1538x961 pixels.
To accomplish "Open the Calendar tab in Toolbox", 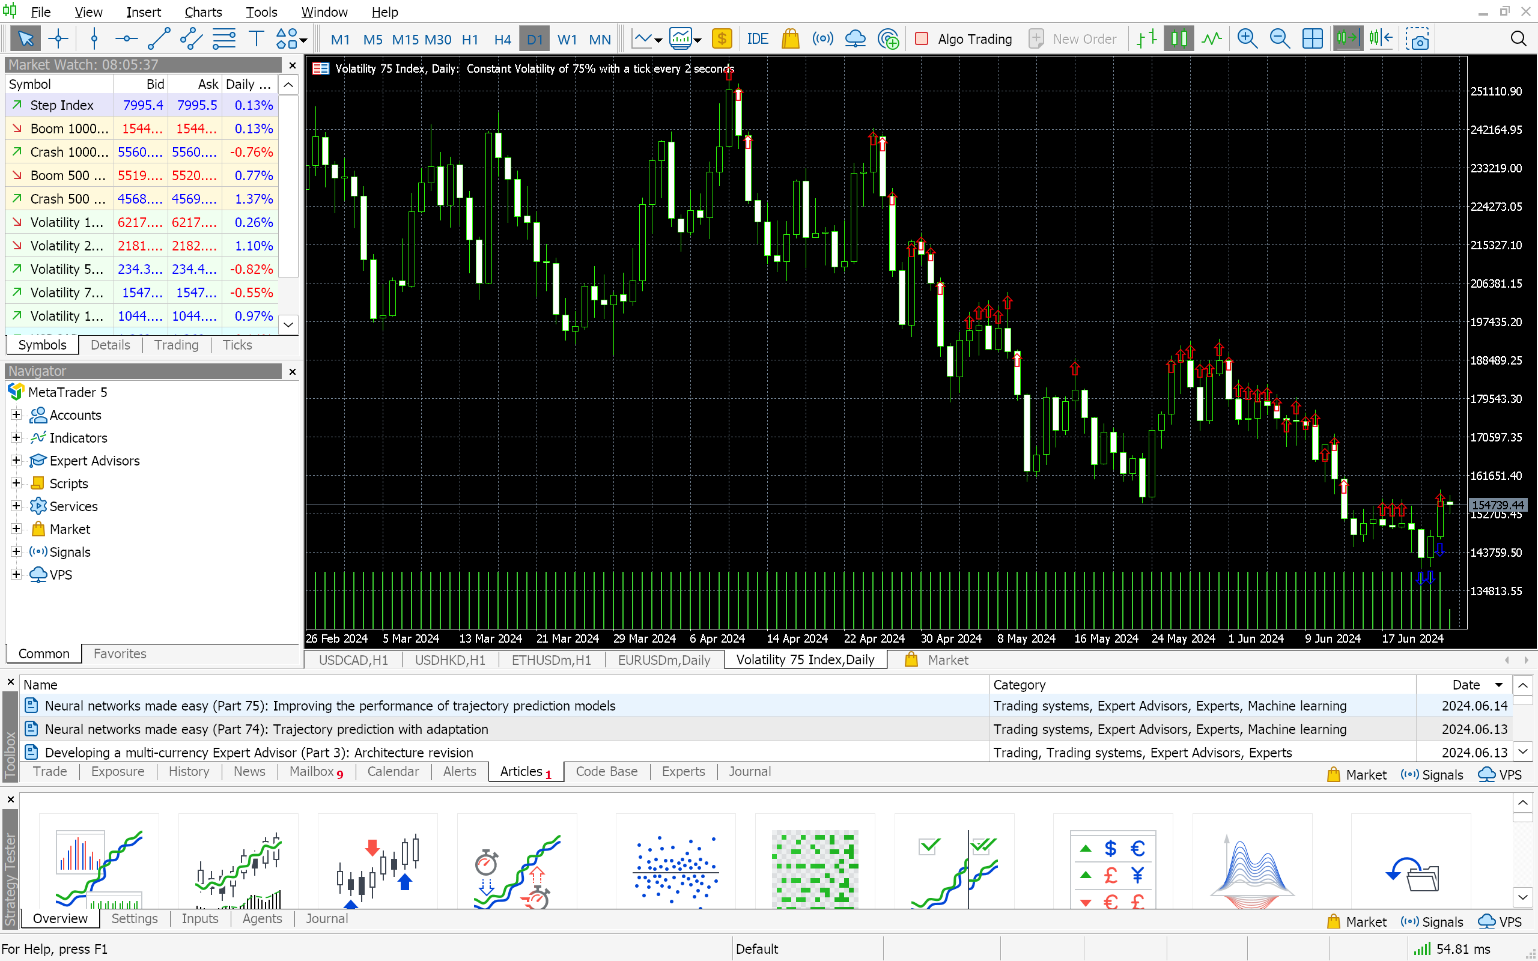I will (x=393, y=772).
